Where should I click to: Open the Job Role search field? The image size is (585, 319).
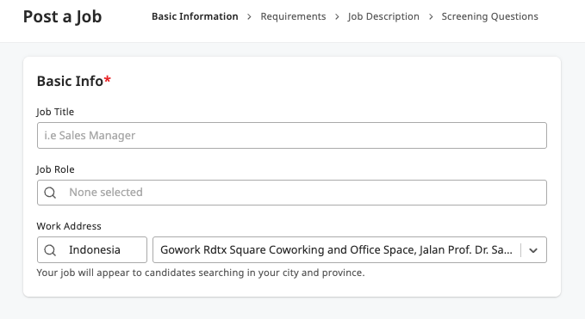click(292, 193)
